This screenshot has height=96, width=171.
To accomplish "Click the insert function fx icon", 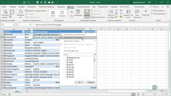I will [30, 25].
